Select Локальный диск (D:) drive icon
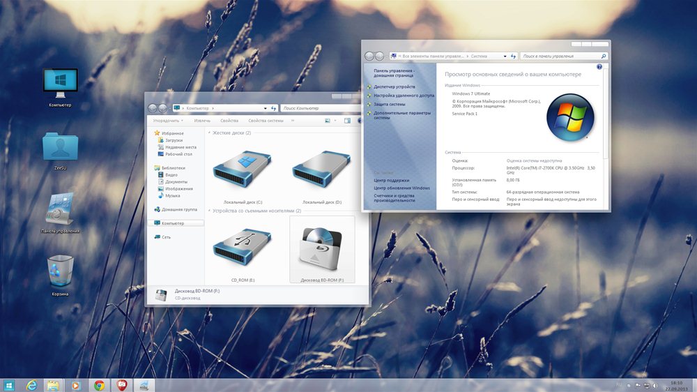This screenshot has height=392, width=697. point(316,172)
